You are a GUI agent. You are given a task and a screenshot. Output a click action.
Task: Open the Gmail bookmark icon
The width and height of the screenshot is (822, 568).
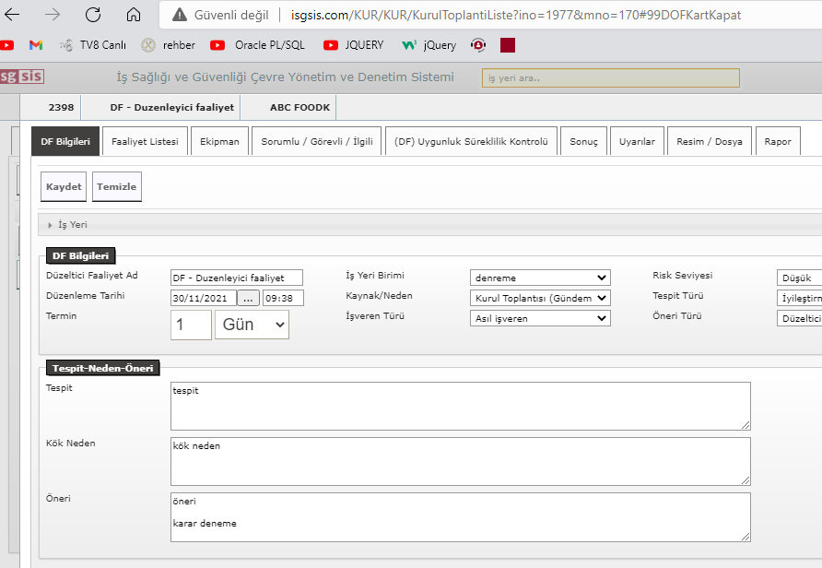pos(36,44)
